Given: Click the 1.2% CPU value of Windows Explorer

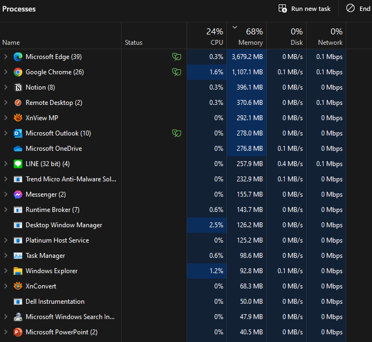Looking at the screenshot, I should [x=216, y=271].
